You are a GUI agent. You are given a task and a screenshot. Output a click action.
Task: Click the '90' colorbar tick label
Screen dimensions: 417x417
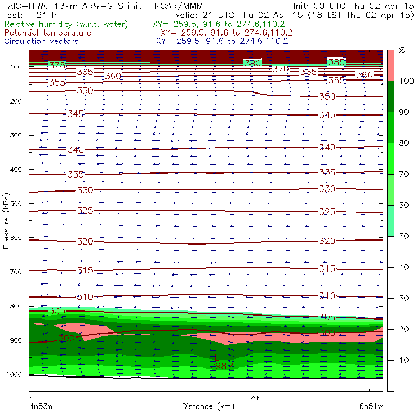coord(403,112)
